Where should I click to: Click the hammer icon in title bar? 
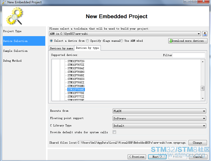point(4,2)
